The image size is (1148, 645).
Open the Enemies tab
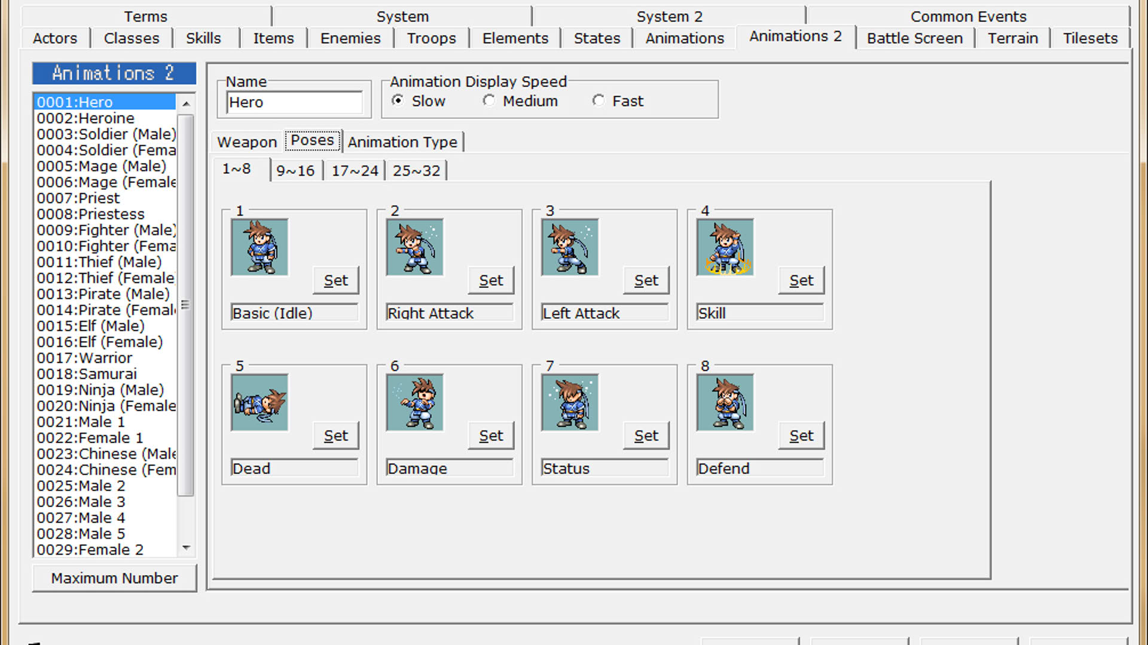click(x=350, y=38)
